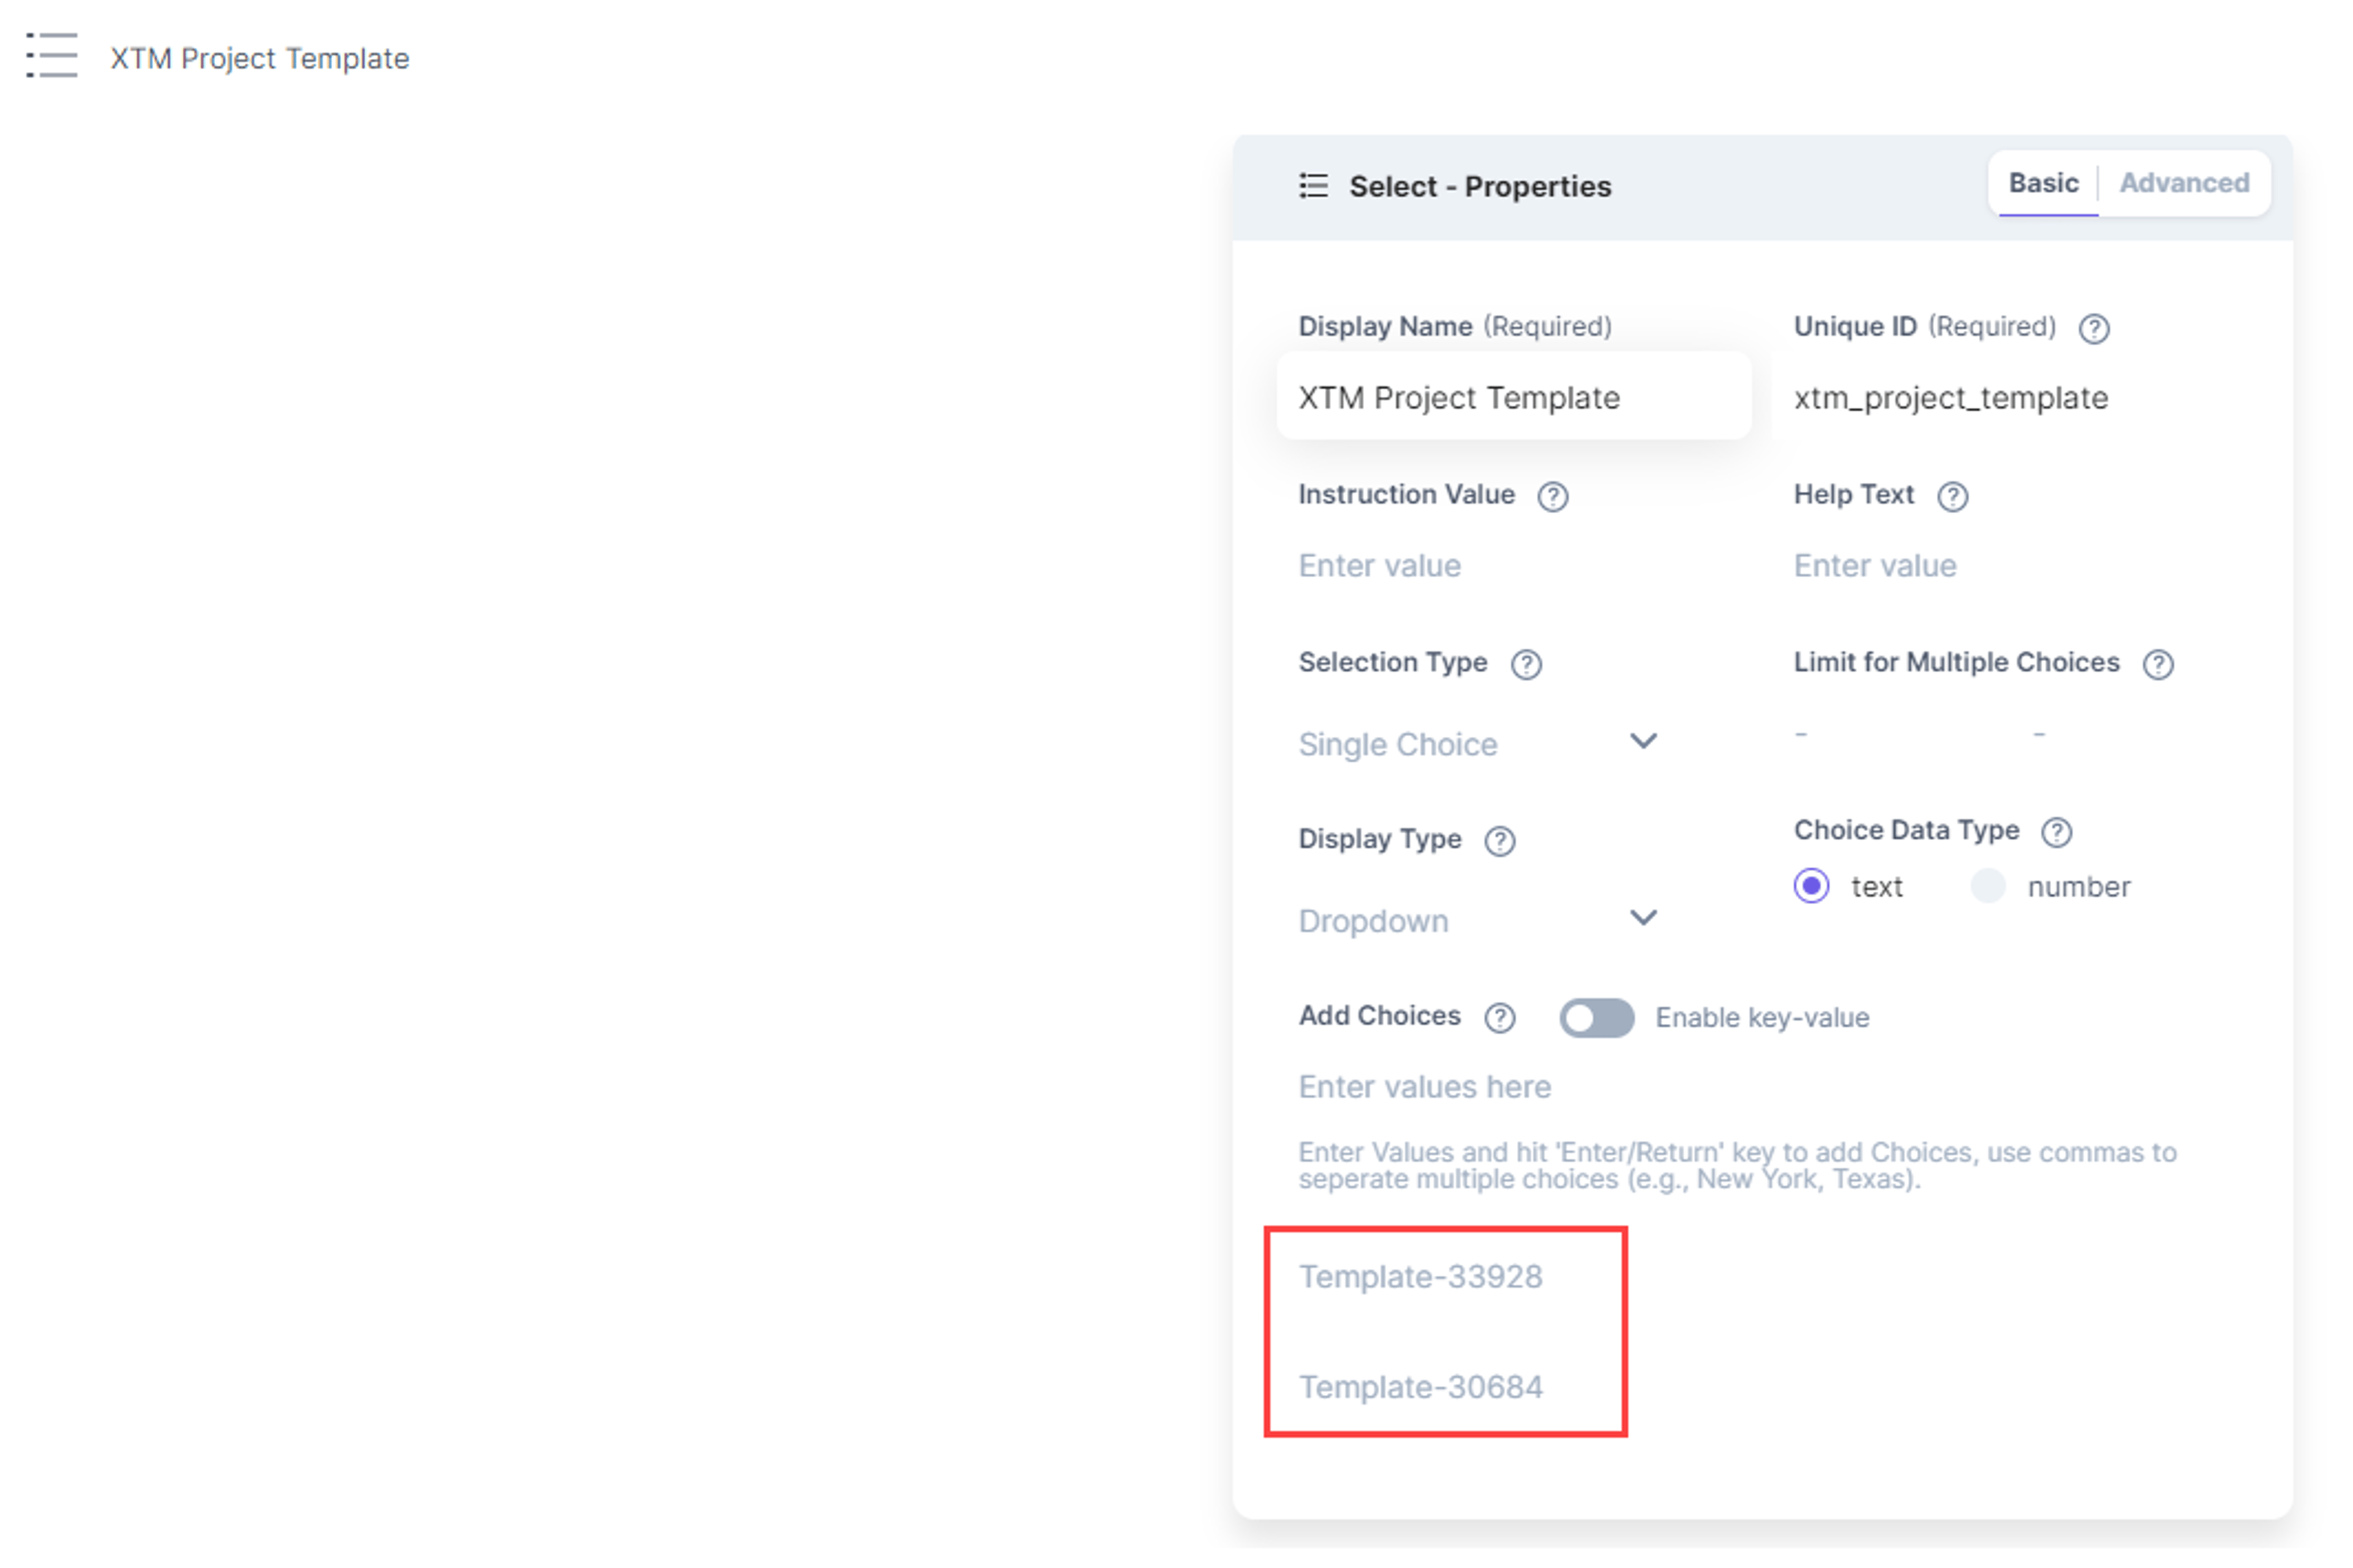The height and width of the screenshot is (1568, 2353).
Task: Select the Template-33928 choice
Action: pyautogui.click(x=1420, y=1278)
